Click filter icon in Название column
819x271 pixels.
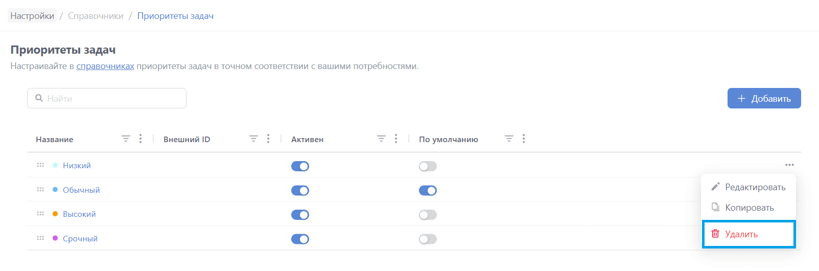tap(126, 139)
